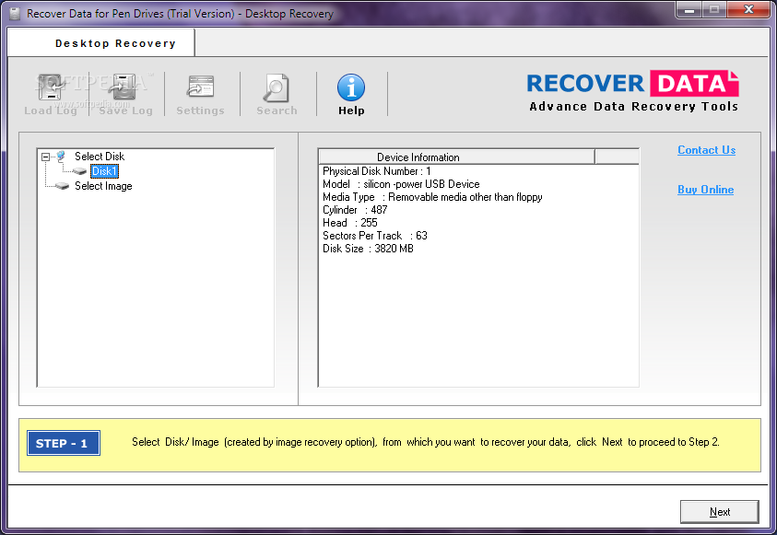Minimize the Recover Data window
Viewport: 777px width, 535px height.
689,10
